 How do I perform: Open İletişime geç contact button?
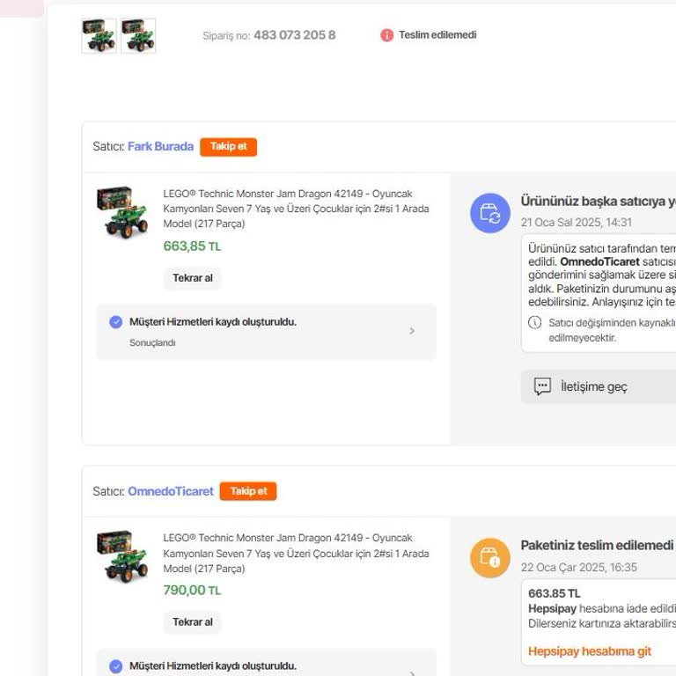[599, 386]
